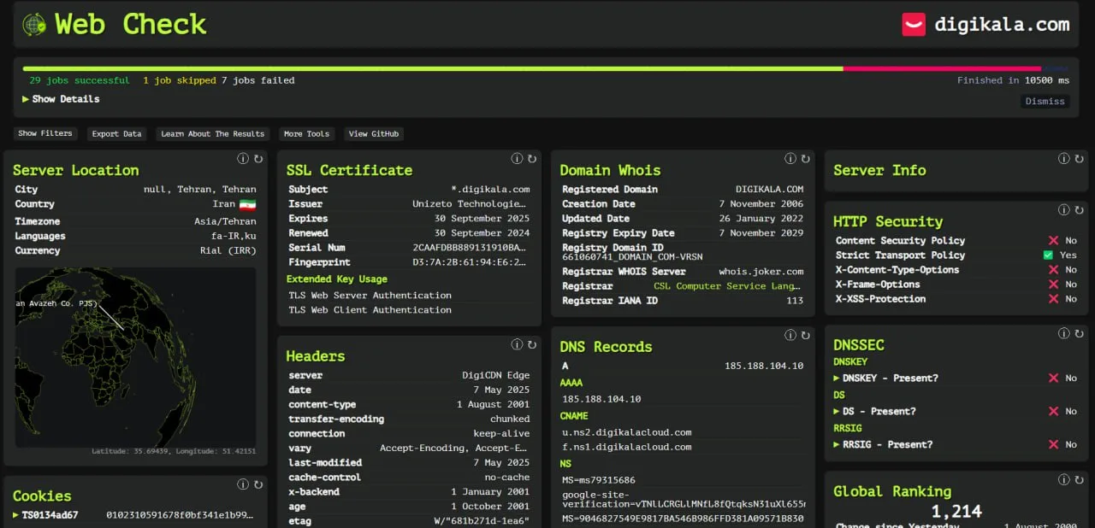1095x528 pixels.
Task: Open info icon on Server Location card
Action: [243, 159]
